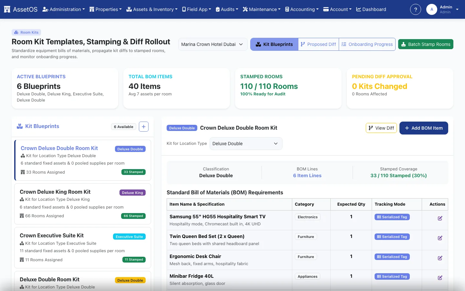Viewport: 465px width, 291px height.
Task: Open the Maintenance menu
Action: (262, 9)
